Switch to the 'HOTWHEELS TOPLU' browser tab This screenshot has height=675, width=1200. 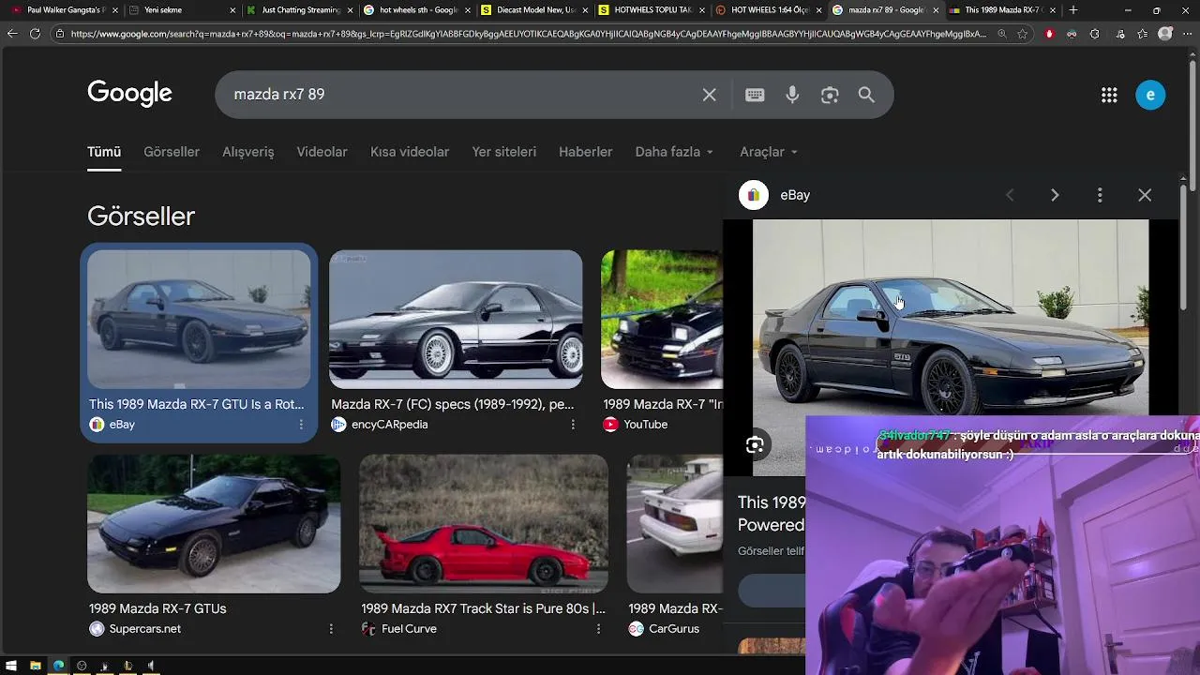tap(650, 10)
